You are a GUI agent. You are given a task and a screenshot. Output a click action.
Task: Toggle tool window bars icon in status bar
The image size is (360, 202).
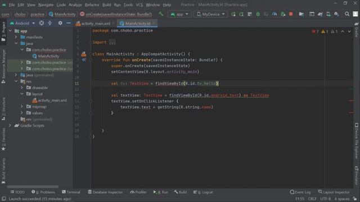[x=4, y=199]
